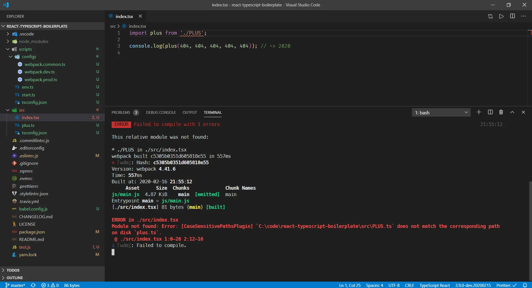
Task: Click the Prettier status bar item
Action: [506, 285]
